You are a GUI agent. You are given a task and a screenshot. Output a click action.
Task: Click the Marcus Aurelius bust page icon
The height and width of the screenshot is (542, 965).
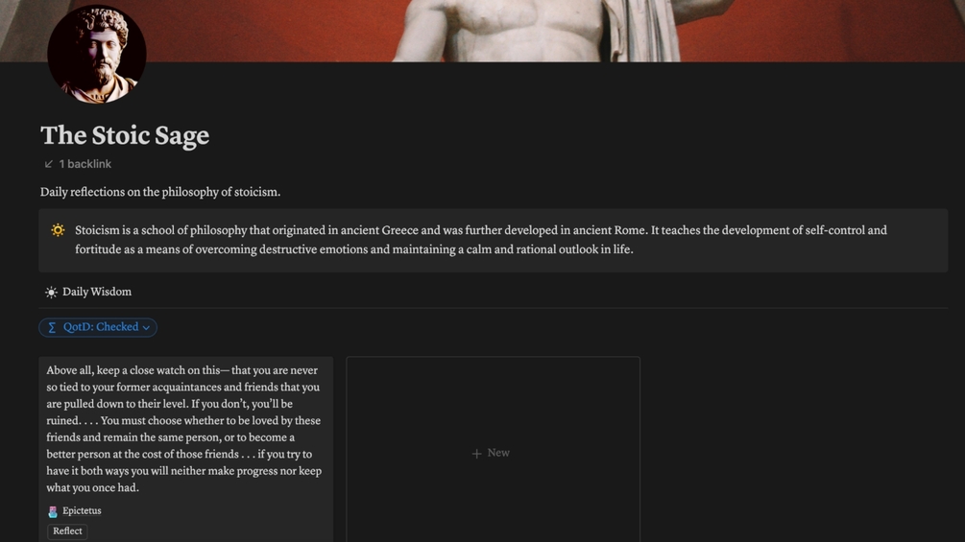97,54
